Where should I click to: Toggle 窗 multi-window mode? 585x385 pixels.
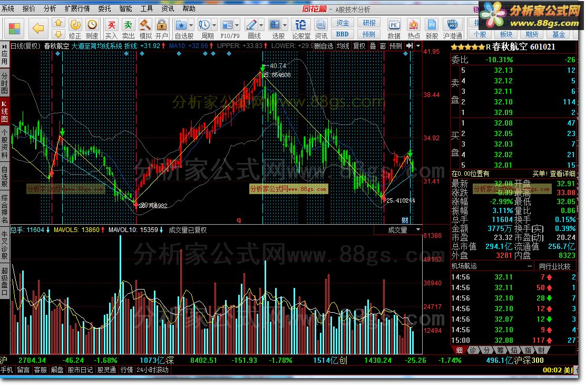[383, 46]
